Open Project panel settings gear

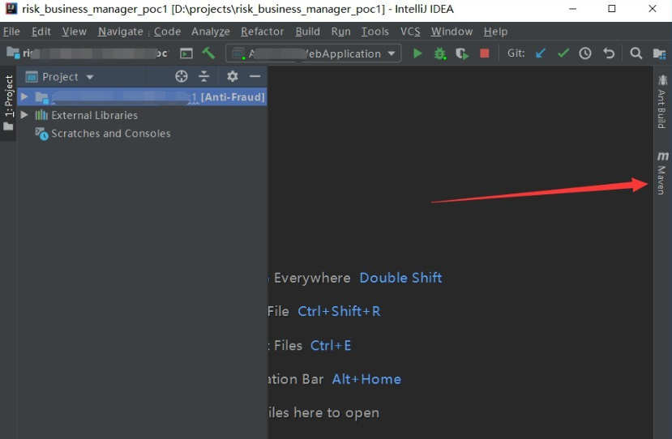(x=233, y=76)
